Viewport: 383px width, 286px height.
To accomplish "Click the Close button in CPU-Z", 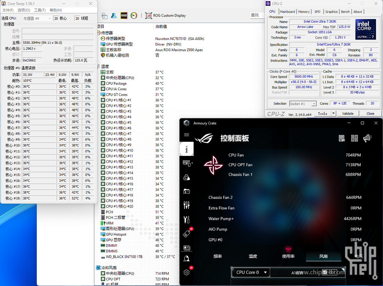I will [x=370, y=114].
